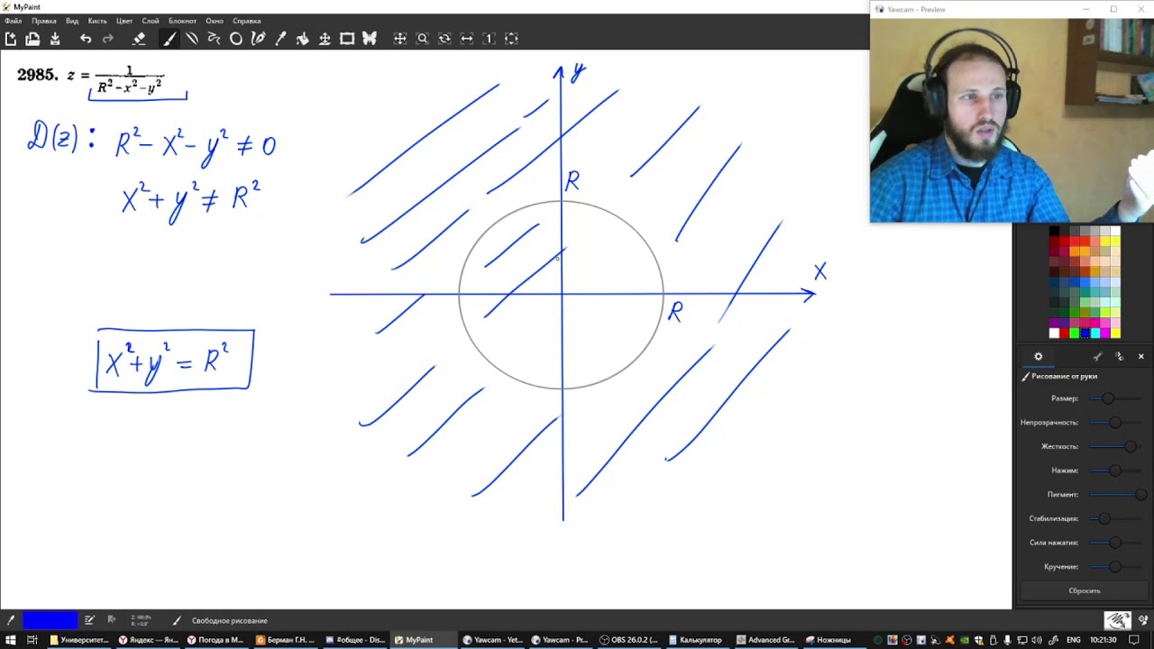Viewport: 1154px width, 649px height.
Task: Select the Connected Lines tool
Action: click(214, 39)
